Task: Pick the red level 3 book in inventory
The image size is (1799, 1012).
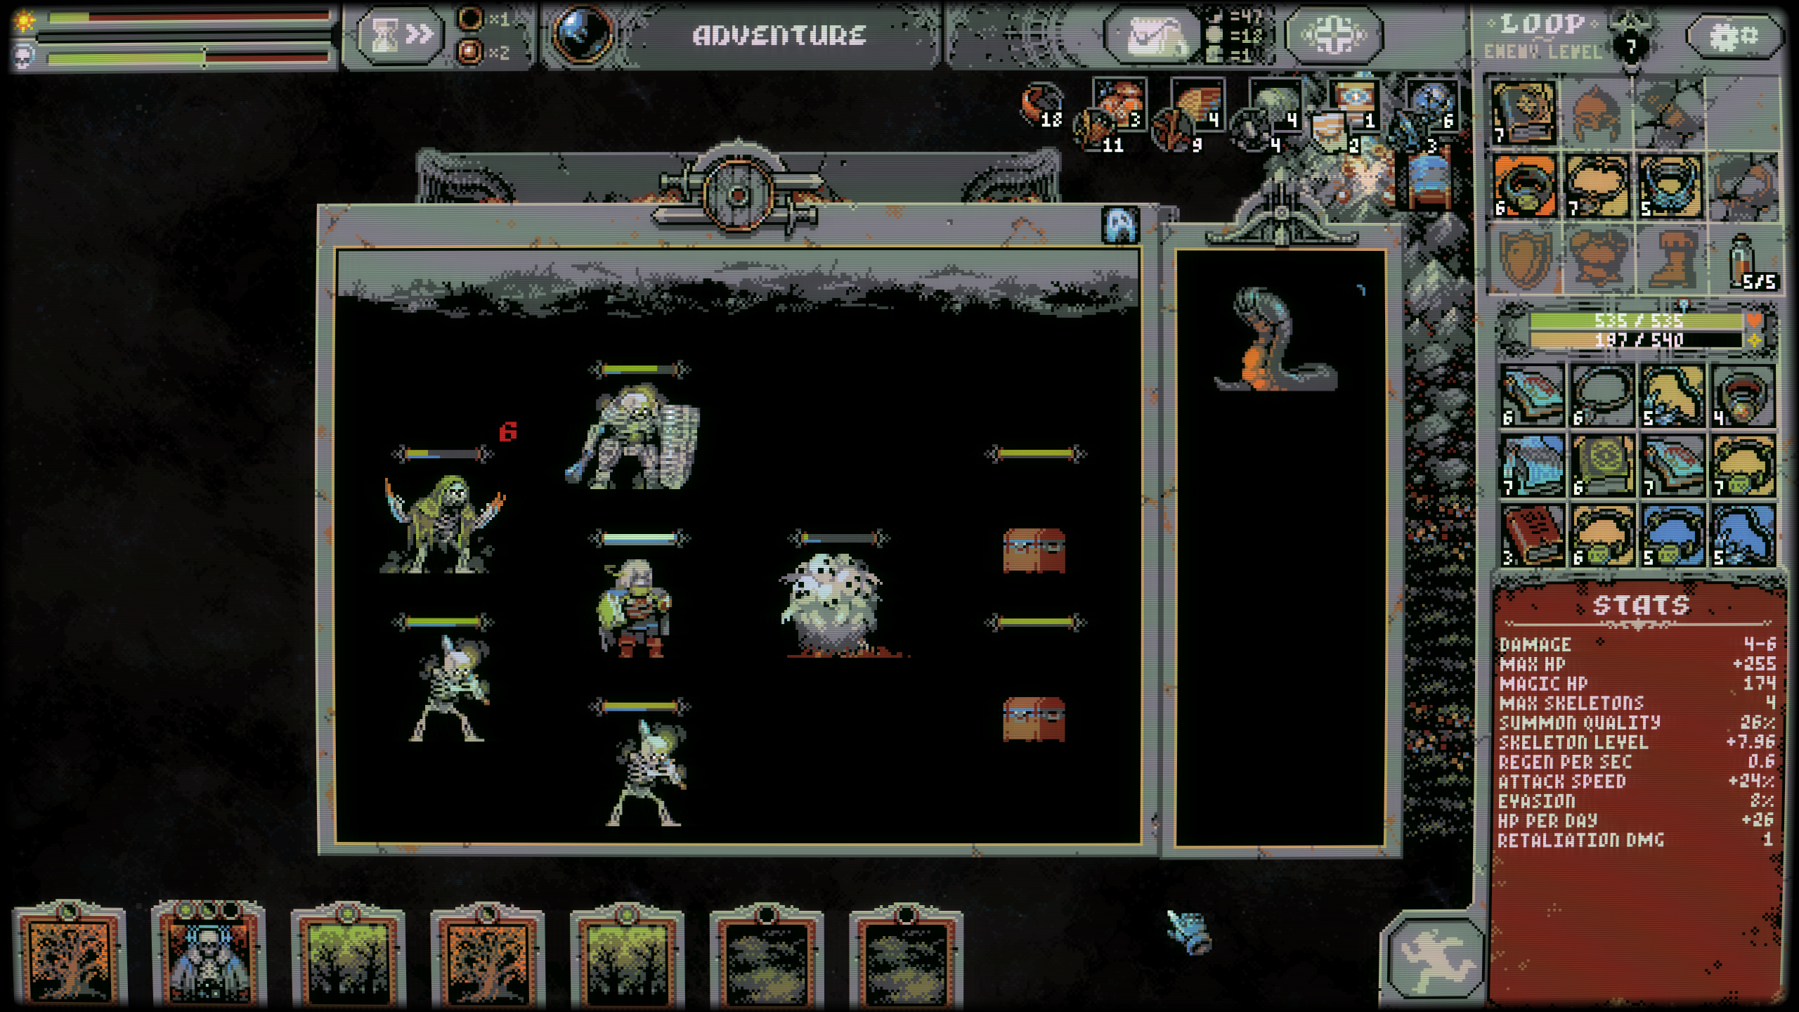Action: tap(1532, 536)
